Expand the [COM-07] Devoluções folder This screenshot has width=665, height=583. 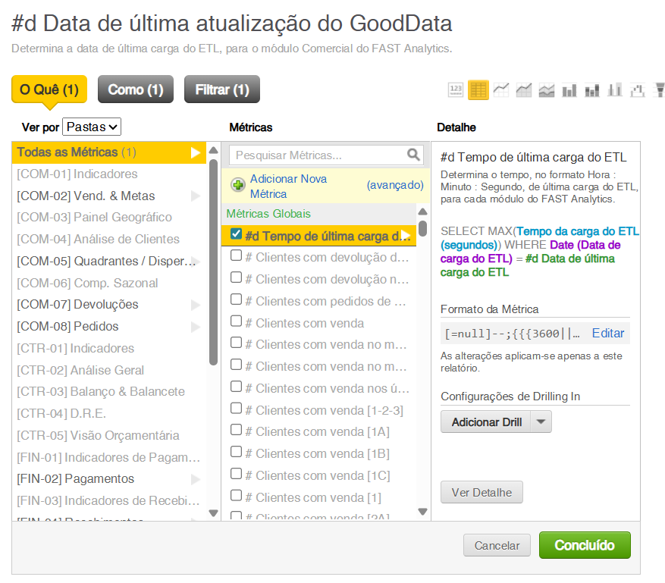(x=195, y=305)
